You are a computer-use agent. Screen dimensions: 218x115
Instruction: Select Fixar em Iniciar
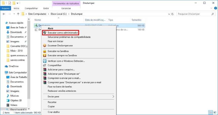point(56,41)
